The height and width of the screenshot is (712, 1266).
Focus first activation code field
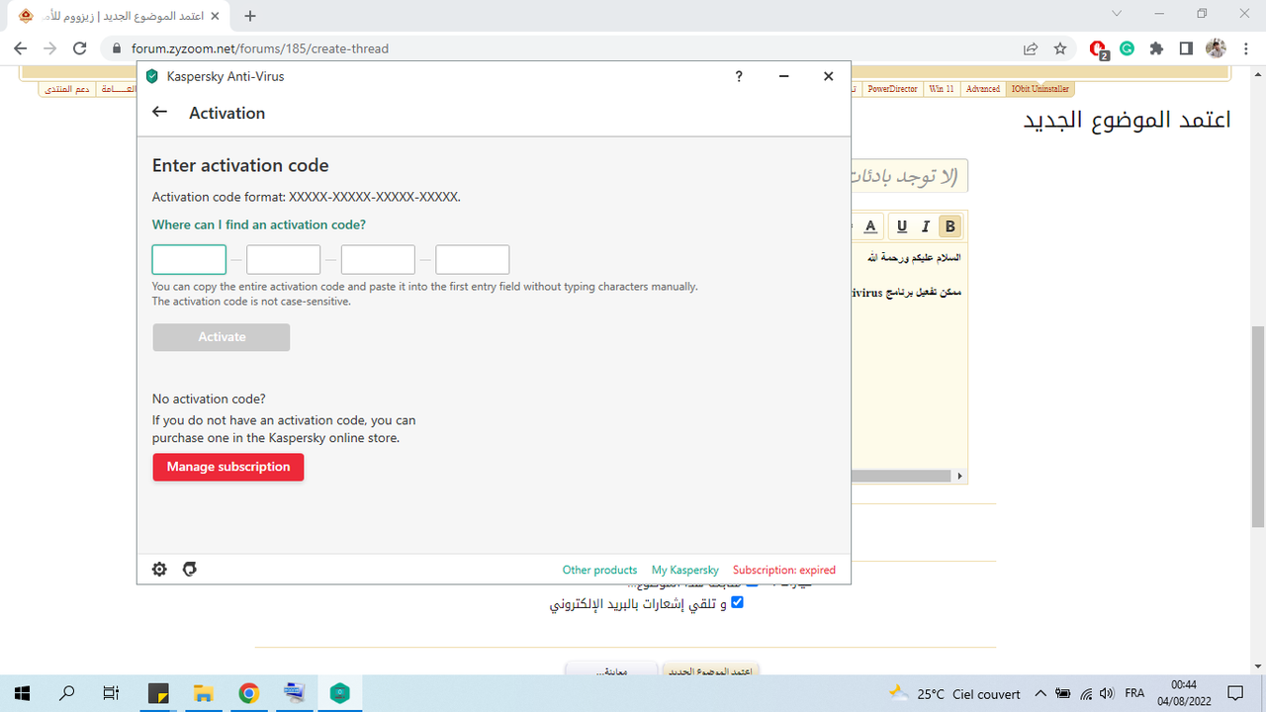pyautogui.click(x=189, y=260)
